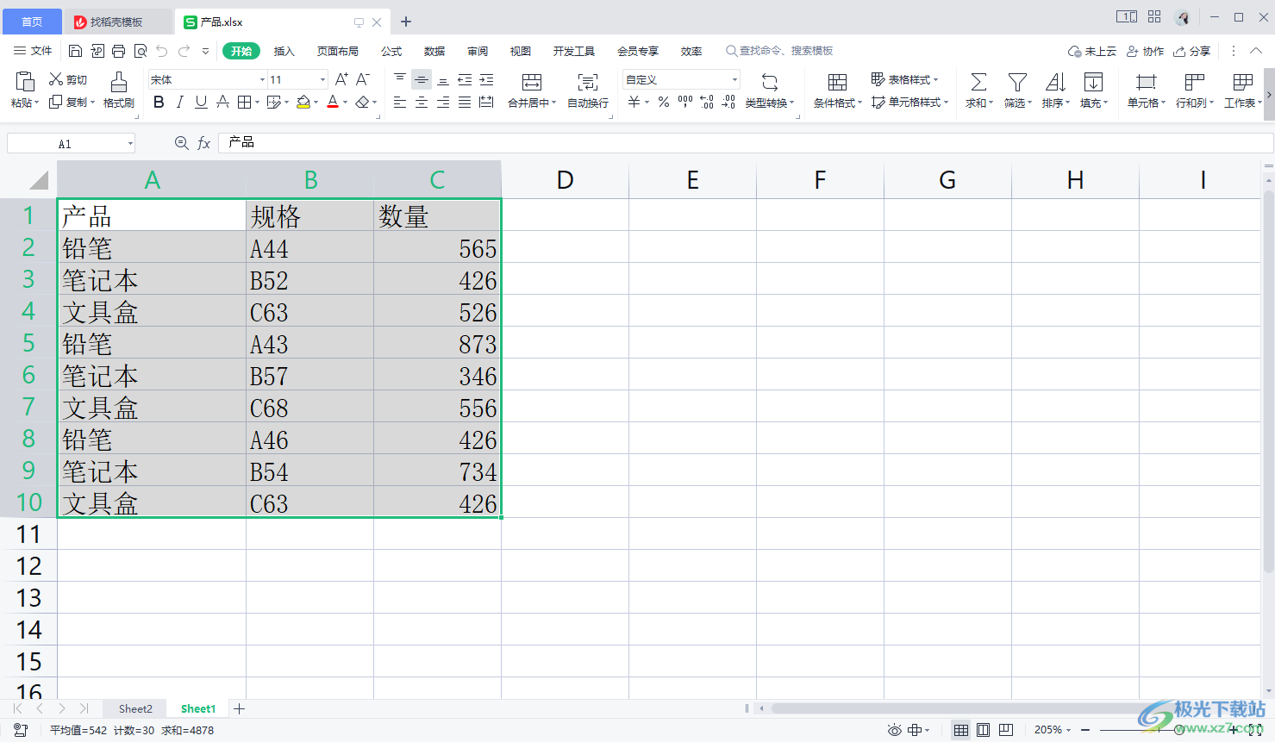The width and height of the screenshot is (1275, 742).
Task: Toggle align text left
Action: pyautogui.click(x=400, y=102)
